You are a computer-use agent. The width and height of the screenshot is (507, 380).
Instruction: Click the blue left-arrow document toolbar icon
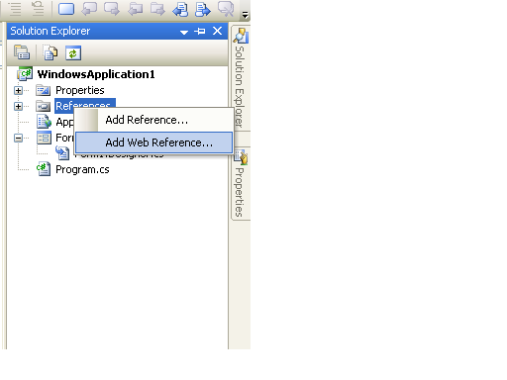(180, 9)
